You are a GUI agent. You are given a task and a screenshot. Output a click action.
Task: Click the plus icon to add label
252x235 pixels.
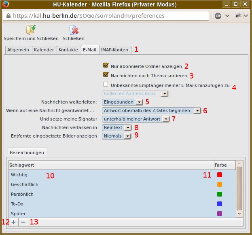coord(13,222)
